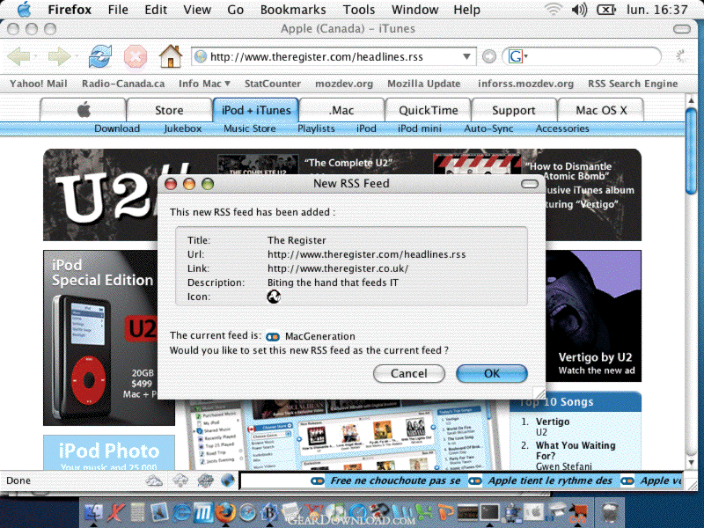This screenshot has width=704, height=528.
Task: Click the volume icon in menu bar
Action: click(x=579, y=10)
